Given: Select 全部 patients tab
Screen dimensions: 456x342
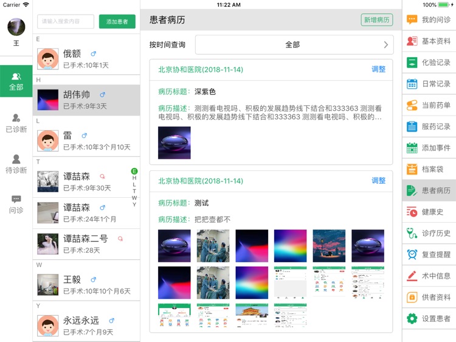Looking at the screenshot, I should pyautogui.click(x=16, y=81).
